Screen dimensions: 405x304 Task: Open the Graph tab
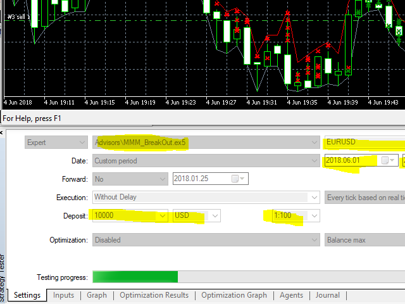pyautogui.click(x=97, y=295)
